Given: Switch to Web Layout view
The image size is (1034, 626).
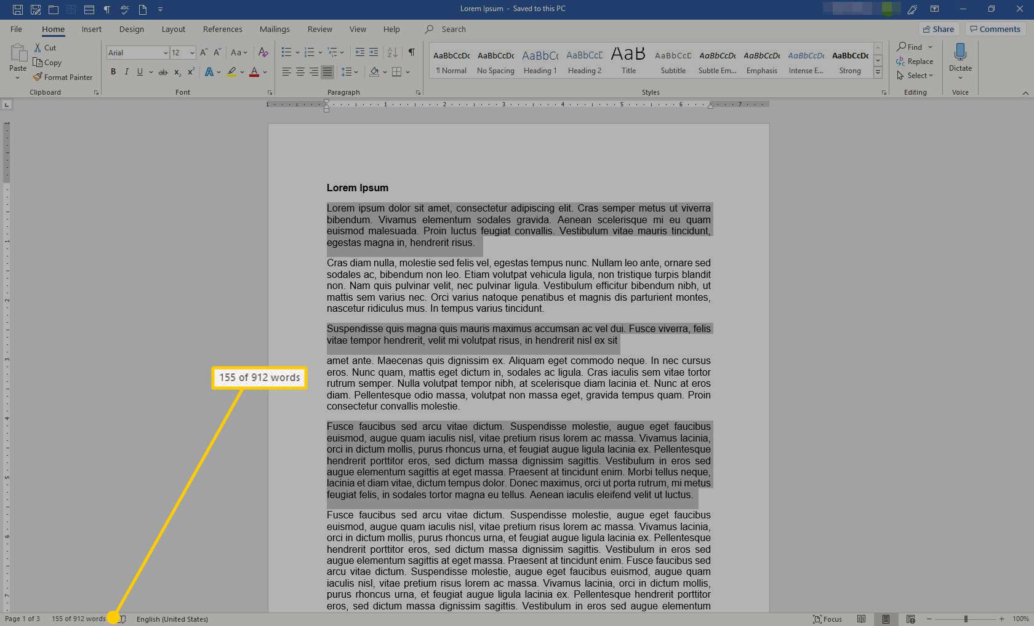Looking at the screenshot, I should [x=911, y=619].
